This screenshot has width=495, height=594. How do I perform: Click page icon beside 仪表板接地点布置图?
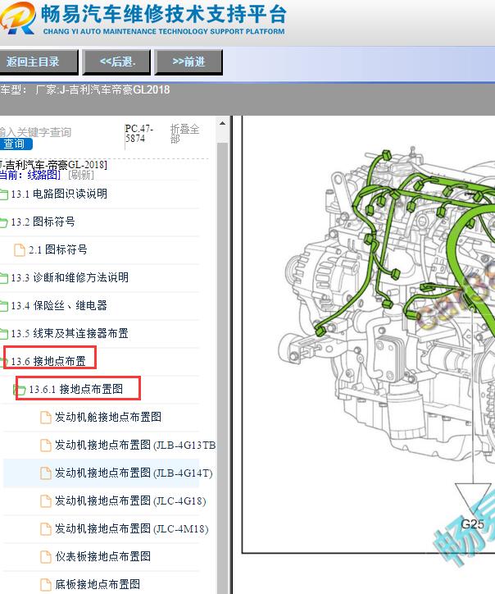click(x=46, y=557)
